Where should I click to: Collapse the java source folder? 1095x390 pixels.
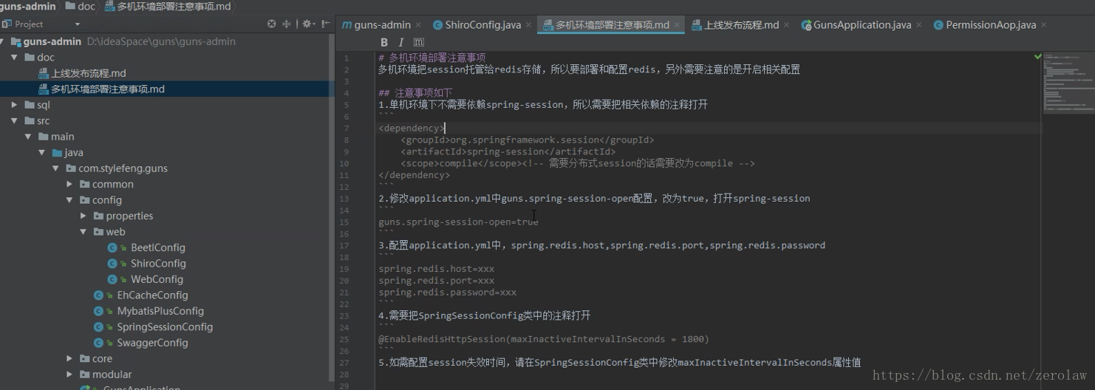point(42,152)
